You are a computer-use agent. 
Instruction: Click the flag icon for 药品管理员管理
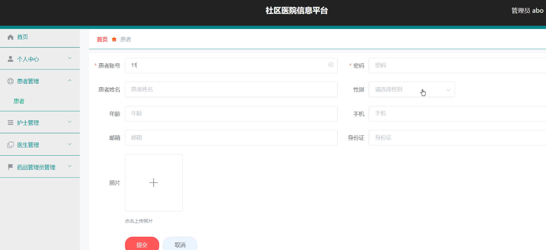11,167
